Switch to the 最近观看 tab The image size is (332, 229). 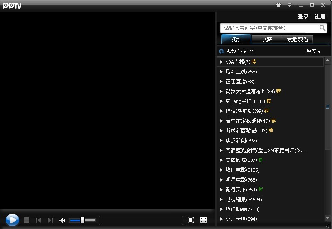click(x=297, y=39)
